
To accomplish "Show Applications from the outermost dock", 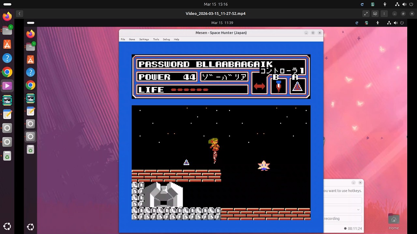I will pyautogui.click(x=7, y=227).
